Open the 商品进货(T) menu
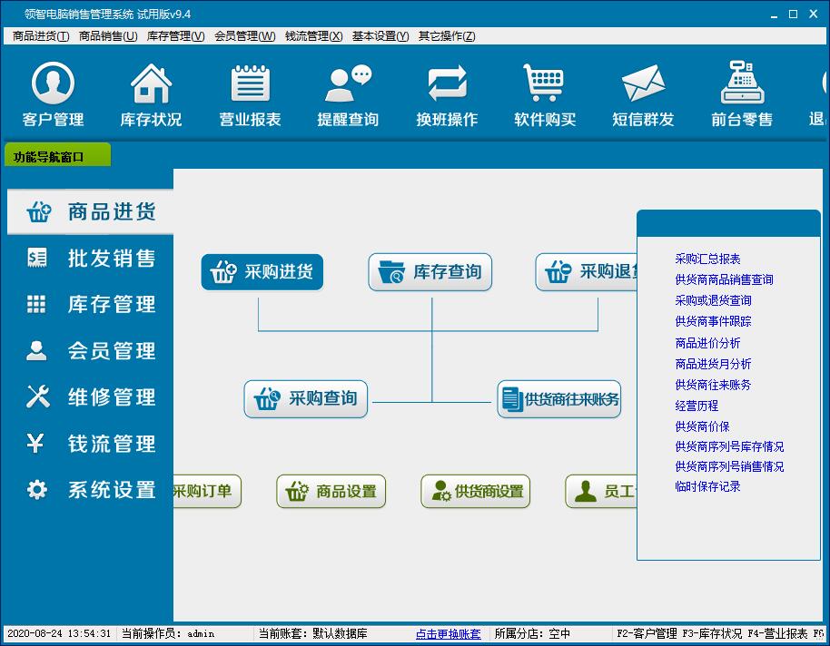Screen dimensions: 830x646 tap(41, 36)
